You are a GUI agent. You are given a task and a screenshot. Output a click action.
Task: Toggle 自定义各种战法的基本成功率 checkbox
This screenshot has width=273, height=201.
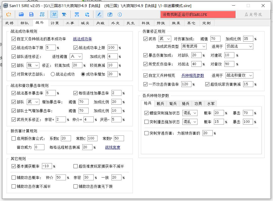pos(14,39)
